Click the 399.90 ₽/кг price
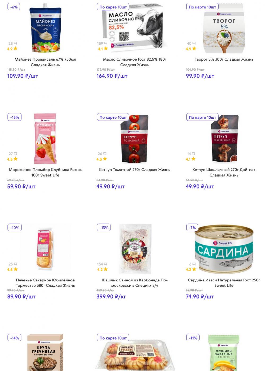Screen dimensions: 265x371 (x=111, y=297)
